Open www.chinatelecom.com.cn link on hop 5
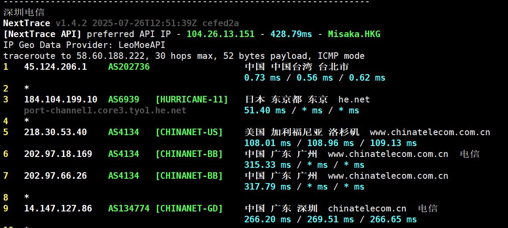This screenshot has width=508, height=228. point(430,132)
